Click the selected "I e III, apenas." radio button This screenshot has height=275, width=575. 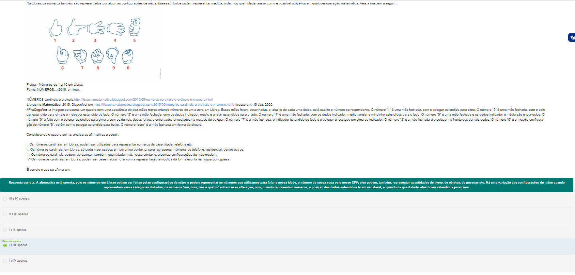(x=5, y=245)
